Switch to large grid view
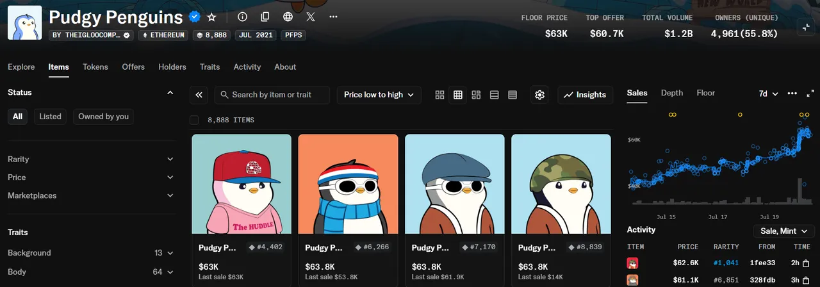The height and width of the screenshot is (287, 820). pyautogui.click(x=439, y=95)
